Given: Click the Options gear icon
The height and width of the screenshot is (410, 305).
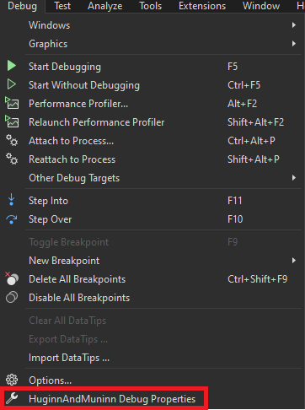Looking at the screenshot, I should (x=12, y=380).
